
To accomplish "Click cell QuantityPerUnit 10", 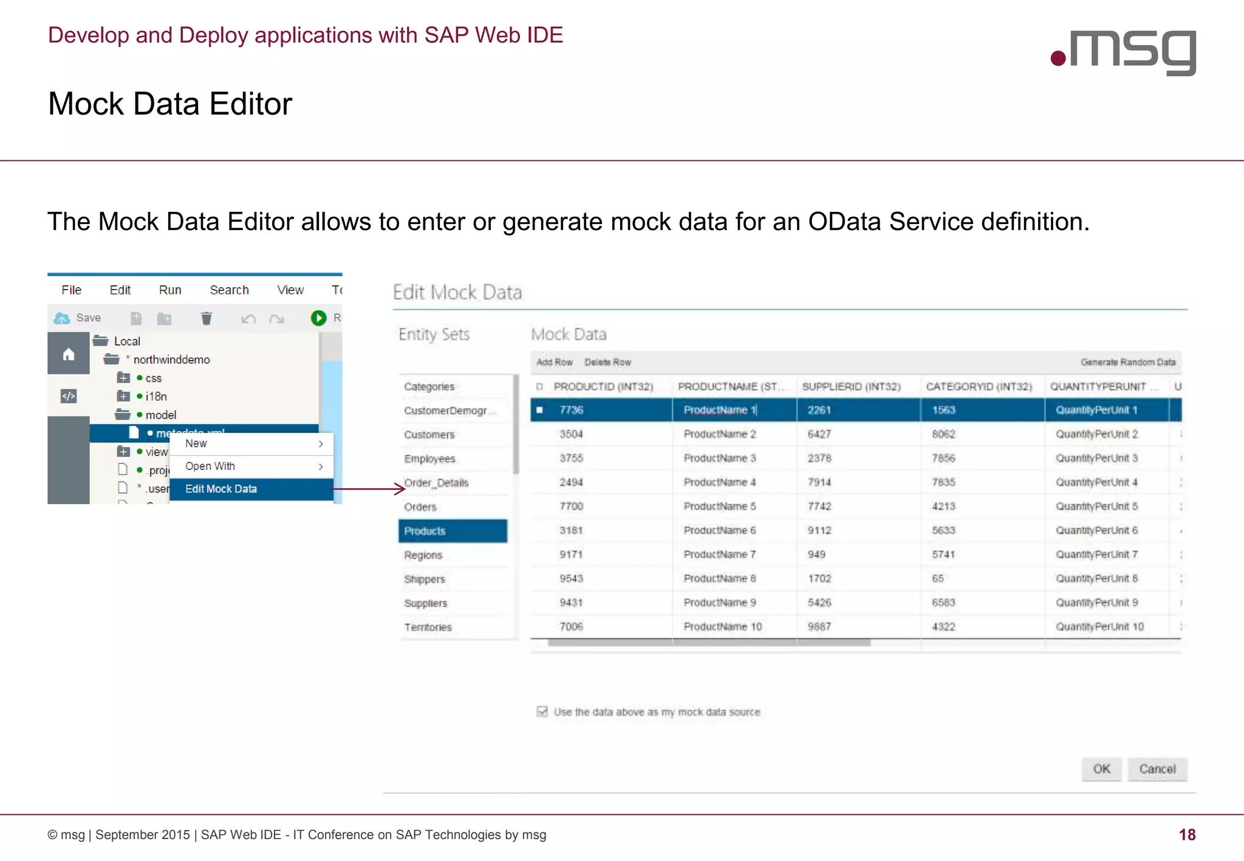I will click(1107, 627).
